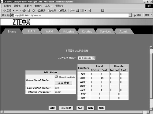Switch to the LAN tab
This screenshot has height=114, width=153.
click(x=32, y=31)
